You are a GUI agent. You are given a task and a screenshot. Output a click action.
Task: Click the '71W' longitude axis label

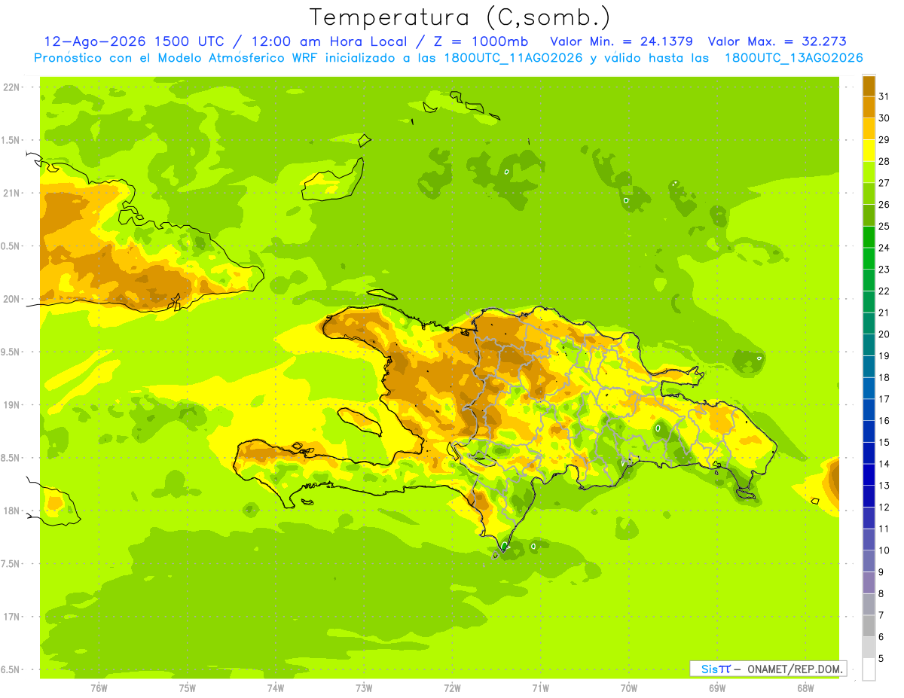540,687
